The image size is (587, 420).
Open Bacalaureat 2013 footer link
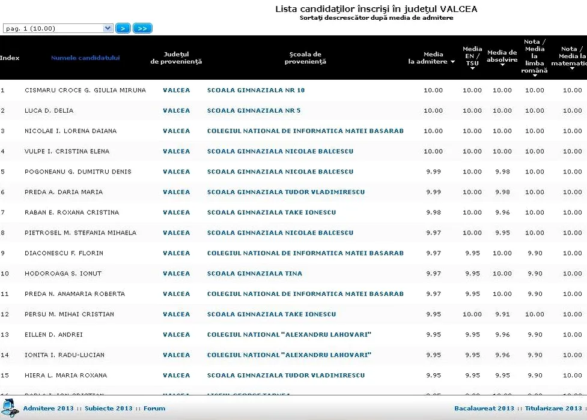click(x=484, y=409)
